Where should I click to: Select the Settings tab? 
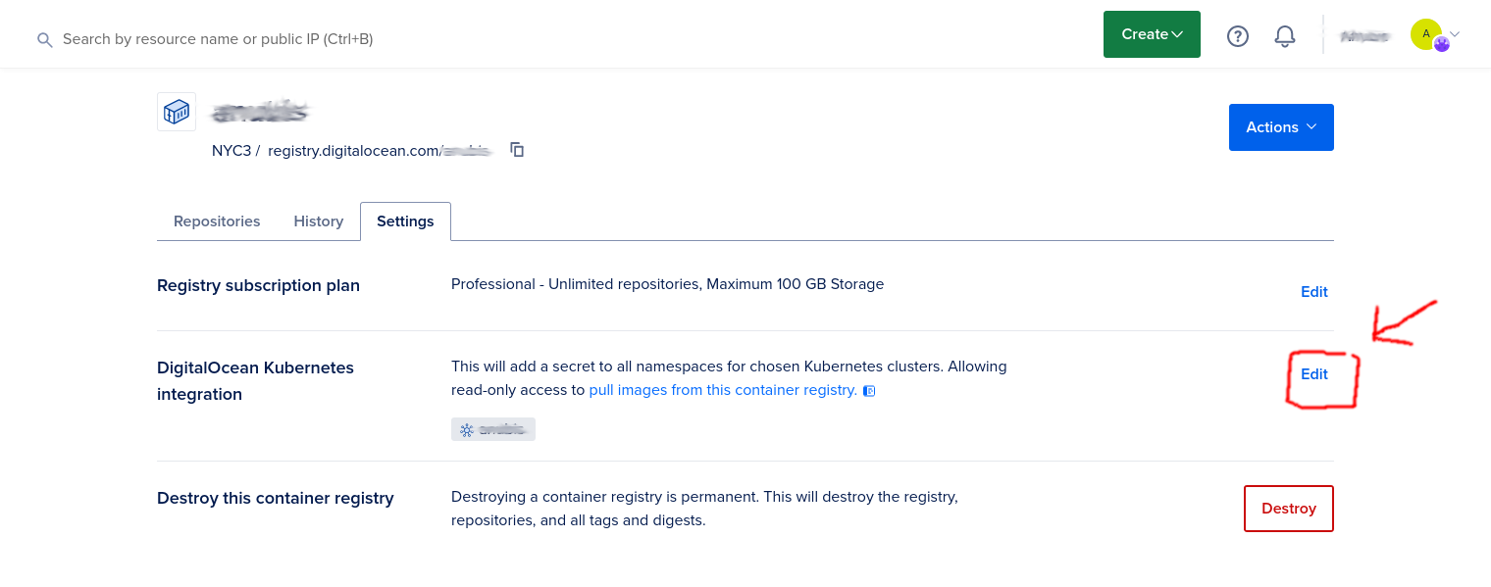[405, 221]
